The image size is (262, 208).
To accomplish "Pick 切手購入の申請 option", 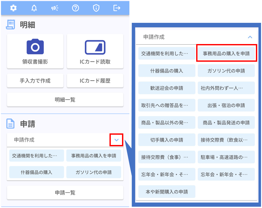I will point(167,140).
